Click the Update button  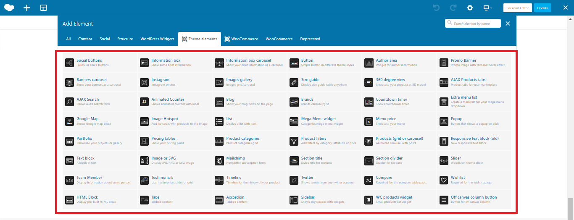coord(542,8)
